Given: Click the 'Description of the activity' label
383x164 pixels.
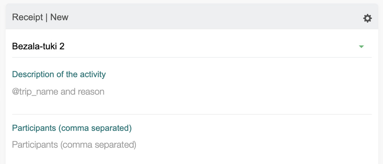Looking at the screenshot, I should pos(59,74).
